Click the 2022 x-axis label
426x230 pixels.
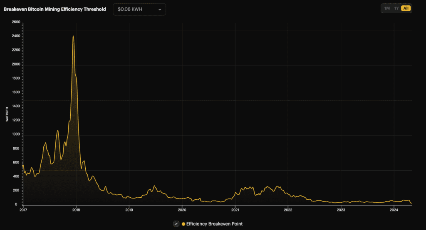pyautogui.click(x=288, y=210)
